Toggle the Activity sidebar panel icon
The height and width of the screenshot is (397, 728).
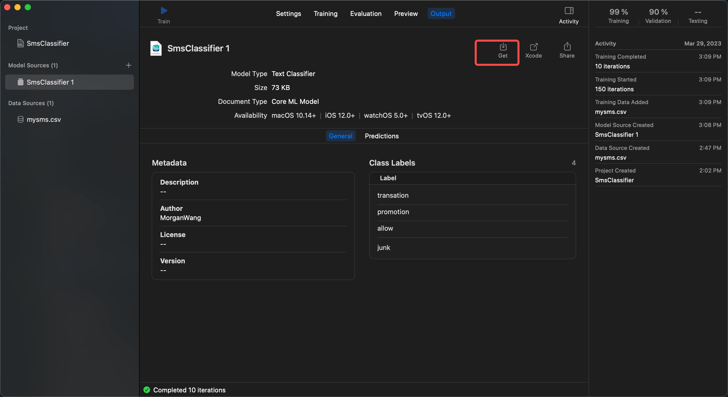click(x=569, y=11)
